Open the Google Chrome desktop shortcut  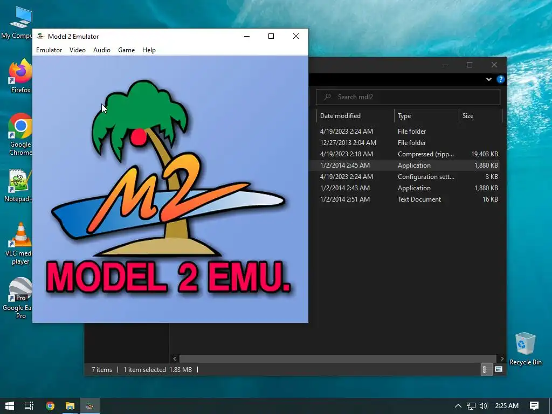coord(20,134)
